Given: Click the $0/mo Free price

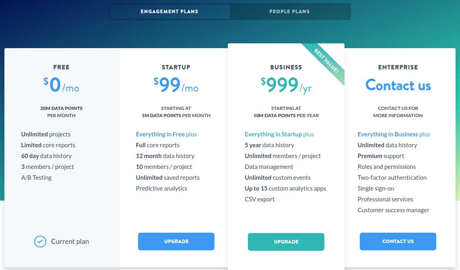Looking at the screenshot, I should pos(61,85).
